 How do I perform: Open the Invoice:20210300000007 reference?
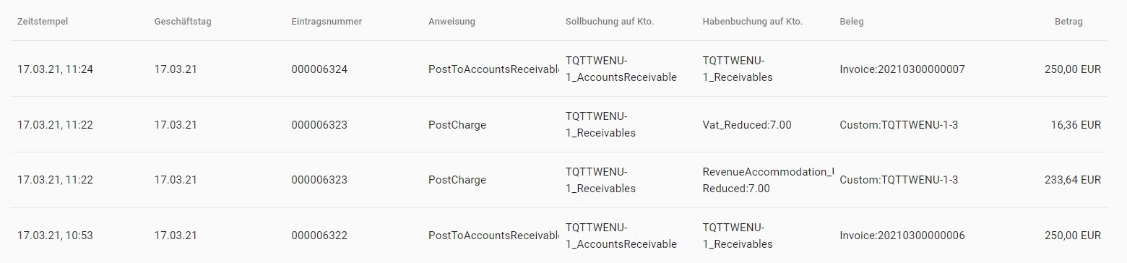(902, 70)
